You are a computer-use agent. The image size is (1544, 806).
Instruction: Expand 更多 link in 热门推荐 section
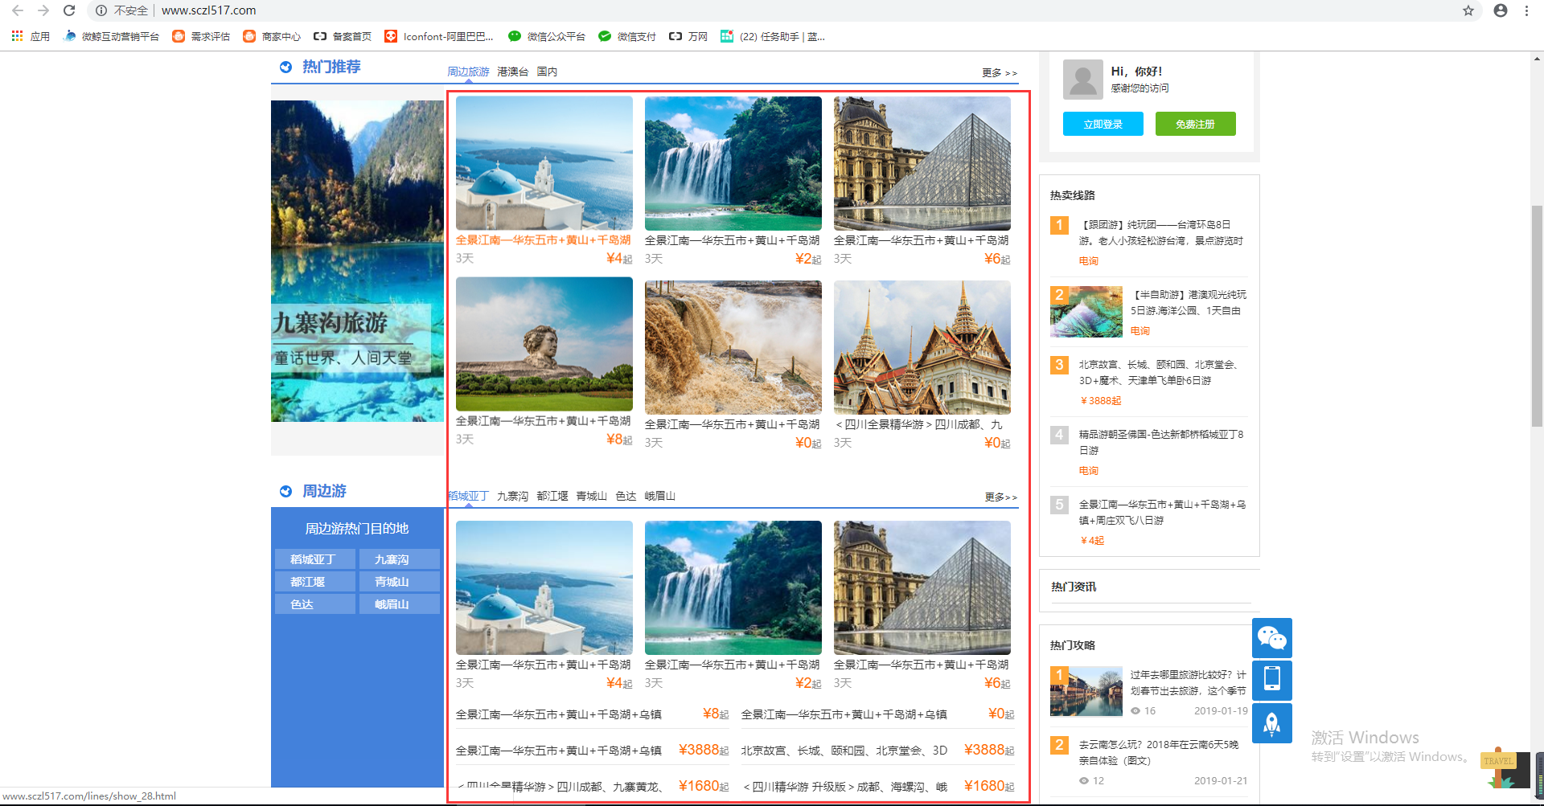coord(999,73)
